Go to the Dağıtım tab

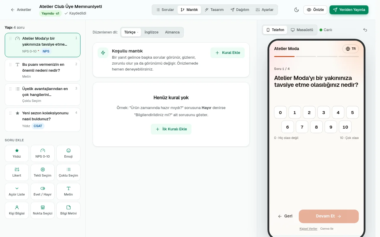pyautogui.click(x=240, y=10)
